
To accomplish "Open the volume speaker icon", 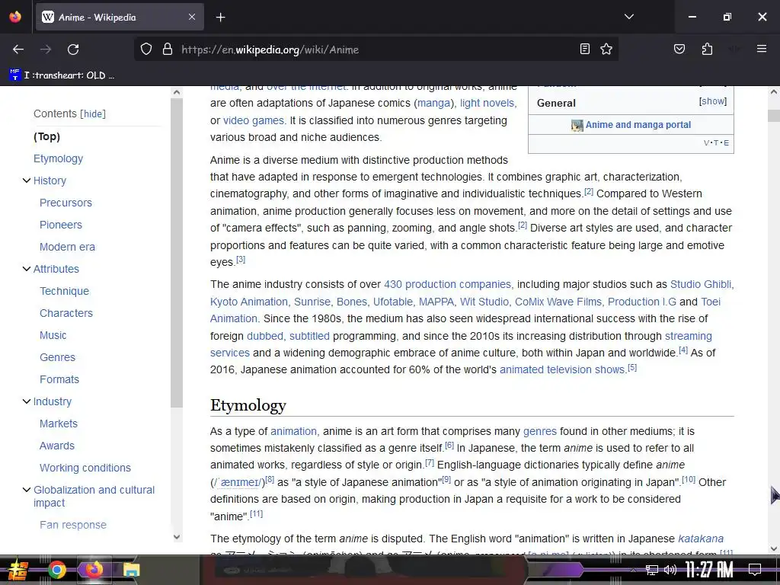I will tap(670, 570).
